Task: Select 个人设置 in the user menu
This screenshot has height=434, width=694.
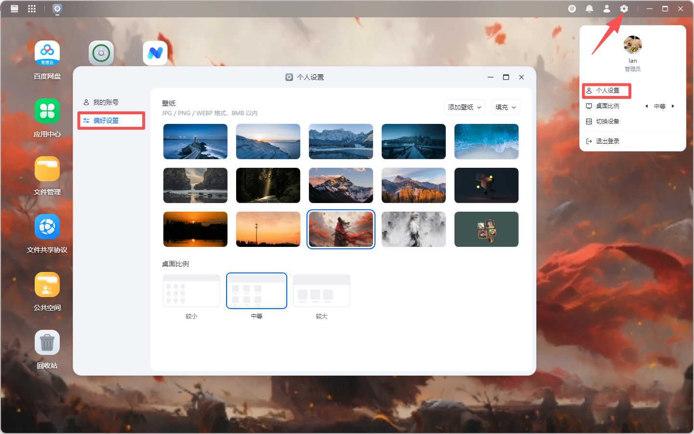Action: tap(607, 91)
